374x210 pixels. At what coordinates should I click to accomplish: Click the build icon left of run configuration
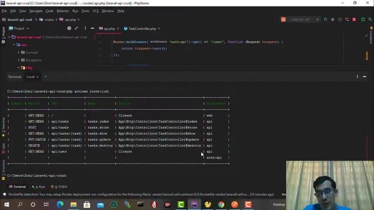pyautogui.click(x=283, y=19)
